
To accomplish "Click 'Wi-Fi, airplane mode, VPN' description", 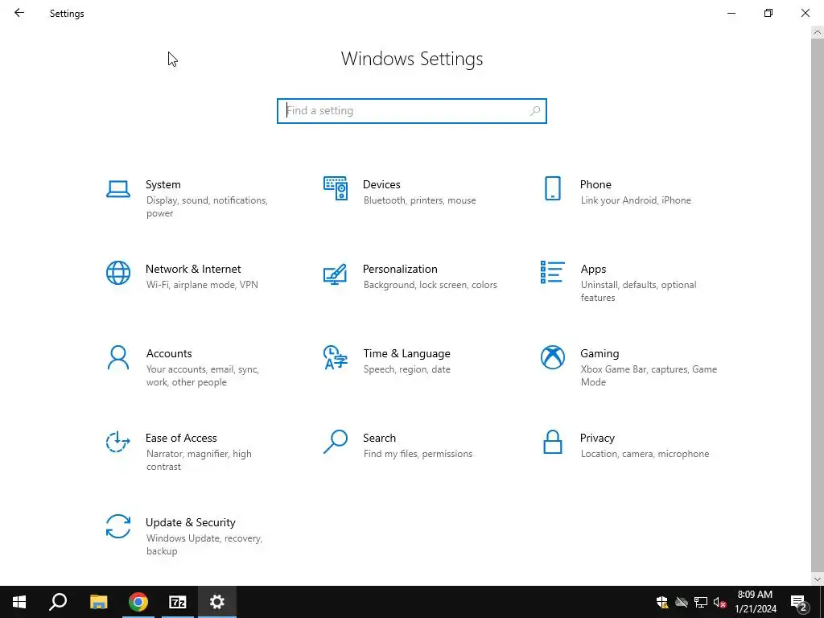I will (x=202, y=285).
